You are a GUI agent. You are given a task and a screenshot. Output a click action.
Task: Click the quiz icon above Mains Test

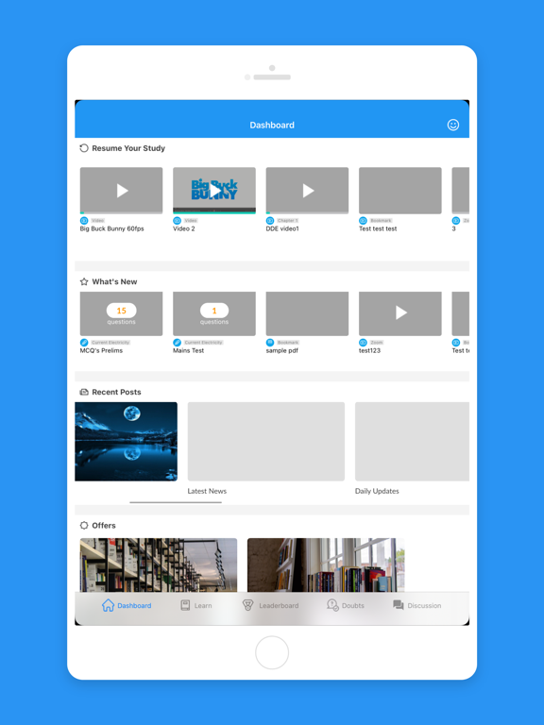click(178, 343)
